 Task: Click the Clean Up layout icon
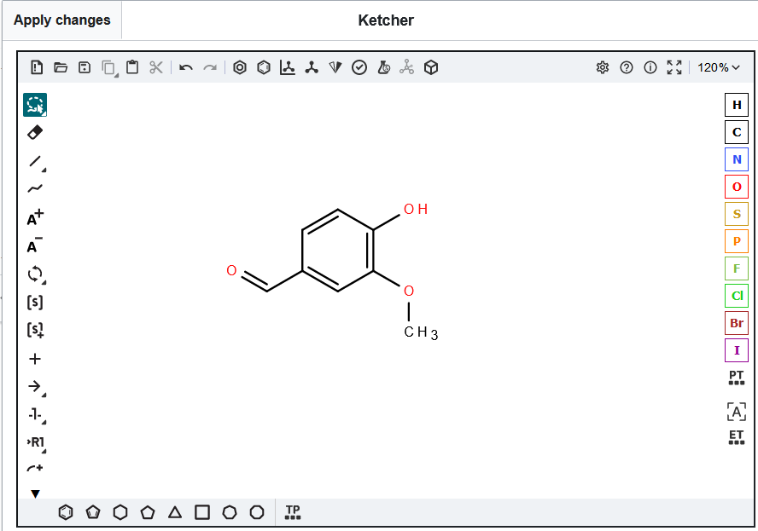click(x=312, y=67)
